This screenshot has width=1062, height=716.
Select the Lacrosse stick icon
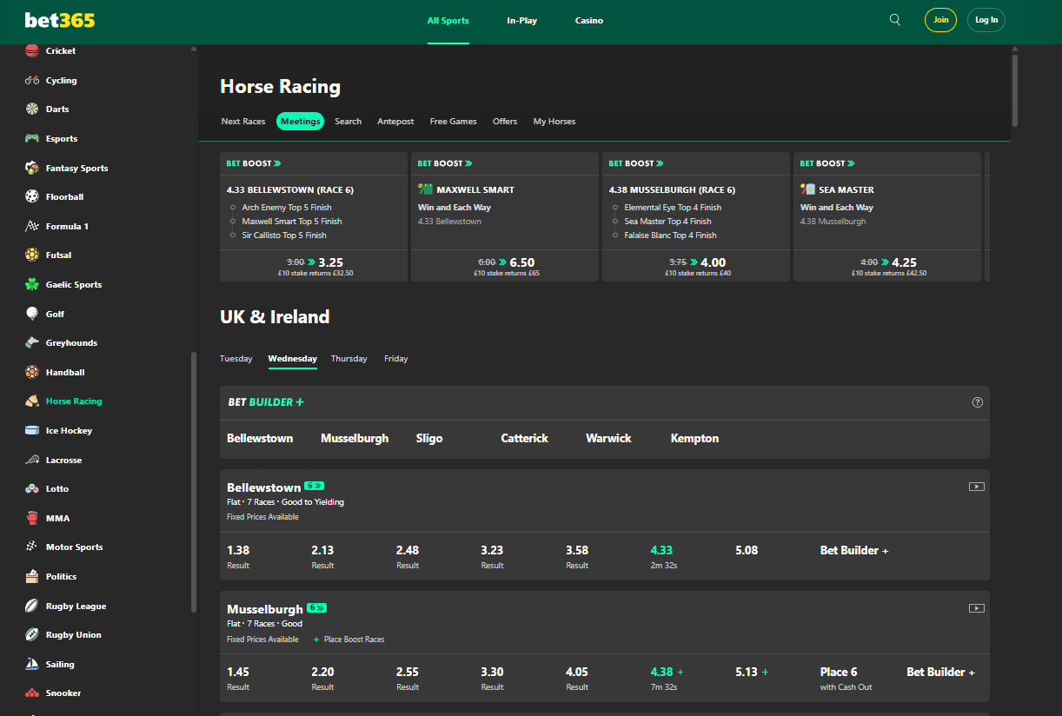tap(32, 460)
